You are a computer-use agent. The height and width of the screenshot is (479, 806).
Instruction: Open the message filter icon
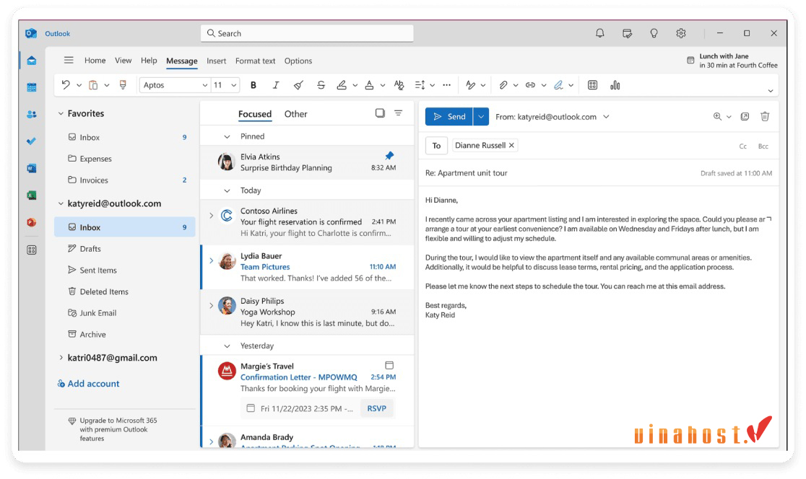[x=399, y=113]
